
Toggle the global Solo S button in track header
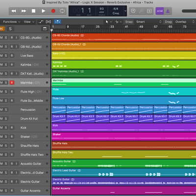[x=10, y=29]
